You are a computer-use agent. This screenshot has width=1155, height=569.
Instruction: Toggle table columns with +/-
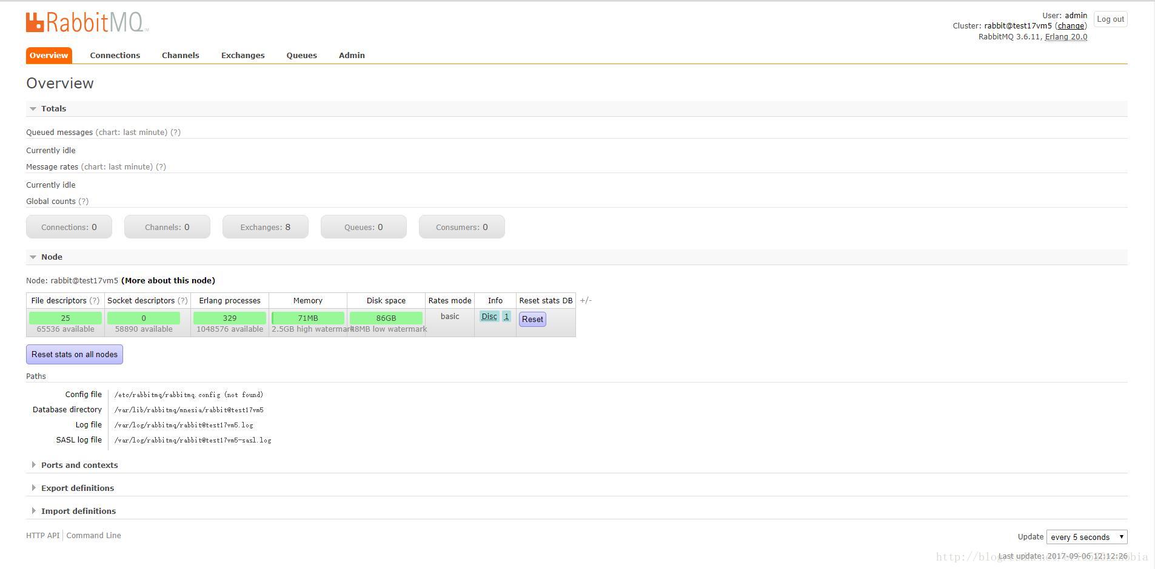coord(586,300)
